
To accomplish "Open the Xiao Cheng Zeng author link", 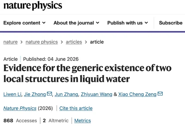I will coord(137,94).
